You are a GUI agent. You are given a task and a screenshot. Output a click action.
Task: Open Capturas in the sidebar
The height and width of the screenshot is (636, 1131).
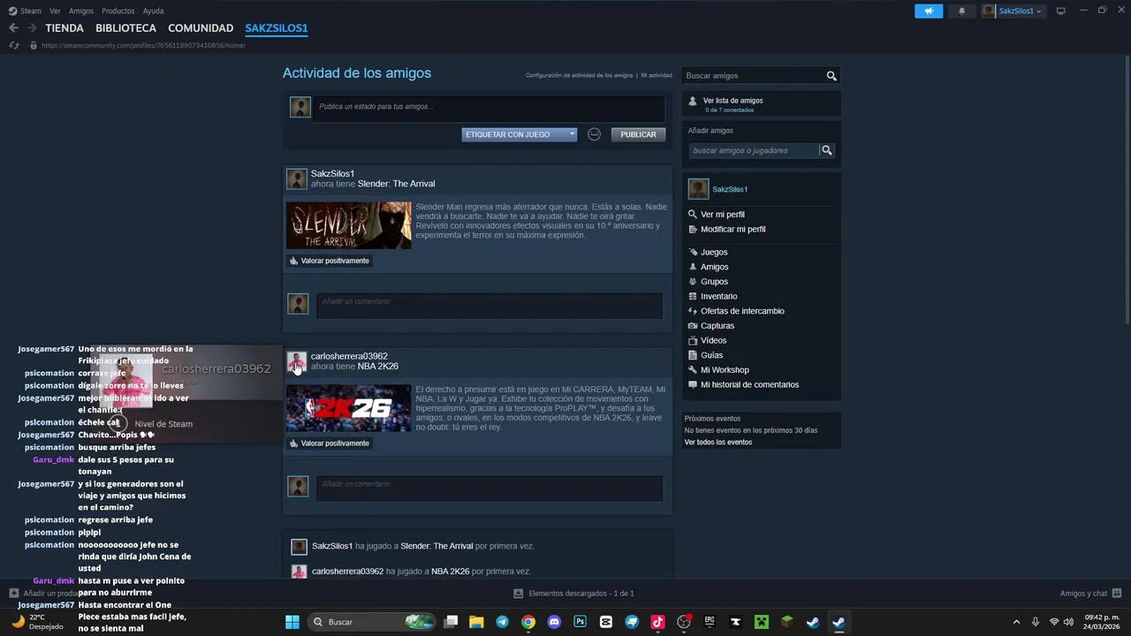click(x=717, y=326)
